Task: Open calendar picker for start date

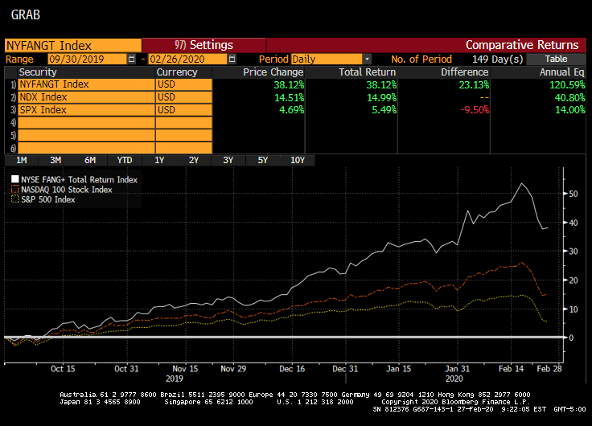Action: click(x=132, y=59)
